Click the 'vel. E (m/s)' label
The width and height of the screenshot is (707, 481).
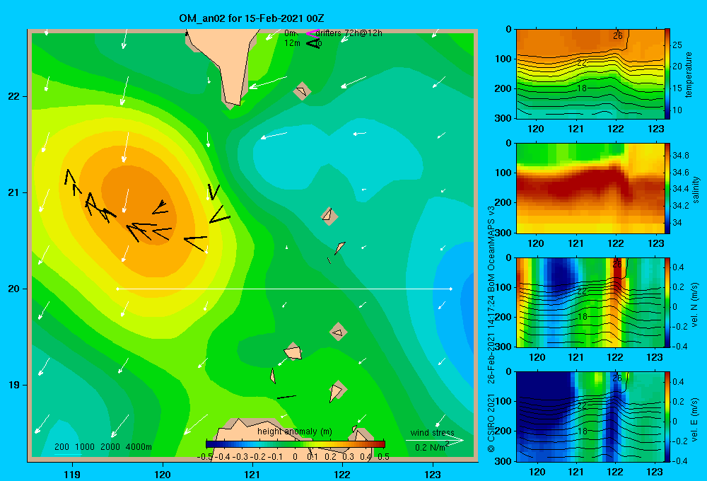pyautogui.click(x=695, y=419)
